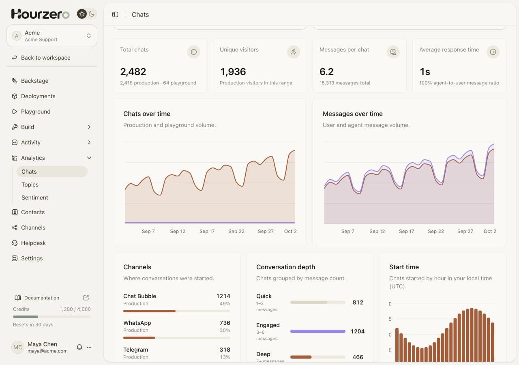The width and height of the screenshot is (519, 365).
Task: Click the Total chats value 2,482
Action: pyautogui.click(x=133, y=72)
